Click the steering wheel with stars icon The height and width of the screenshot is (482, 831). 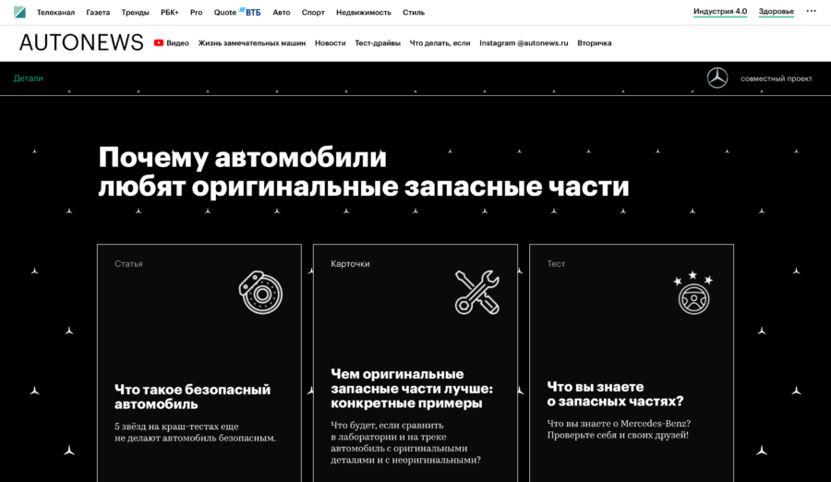point(692,294)
